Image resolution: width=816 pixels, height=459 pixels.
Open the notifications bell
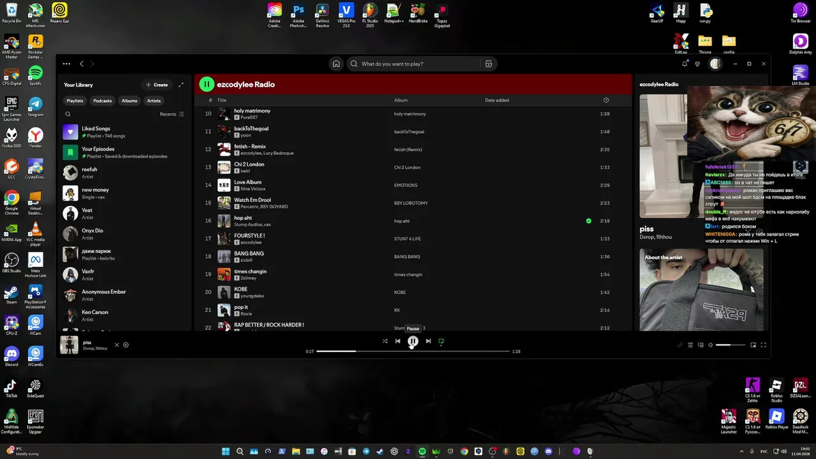pos(685,64)
